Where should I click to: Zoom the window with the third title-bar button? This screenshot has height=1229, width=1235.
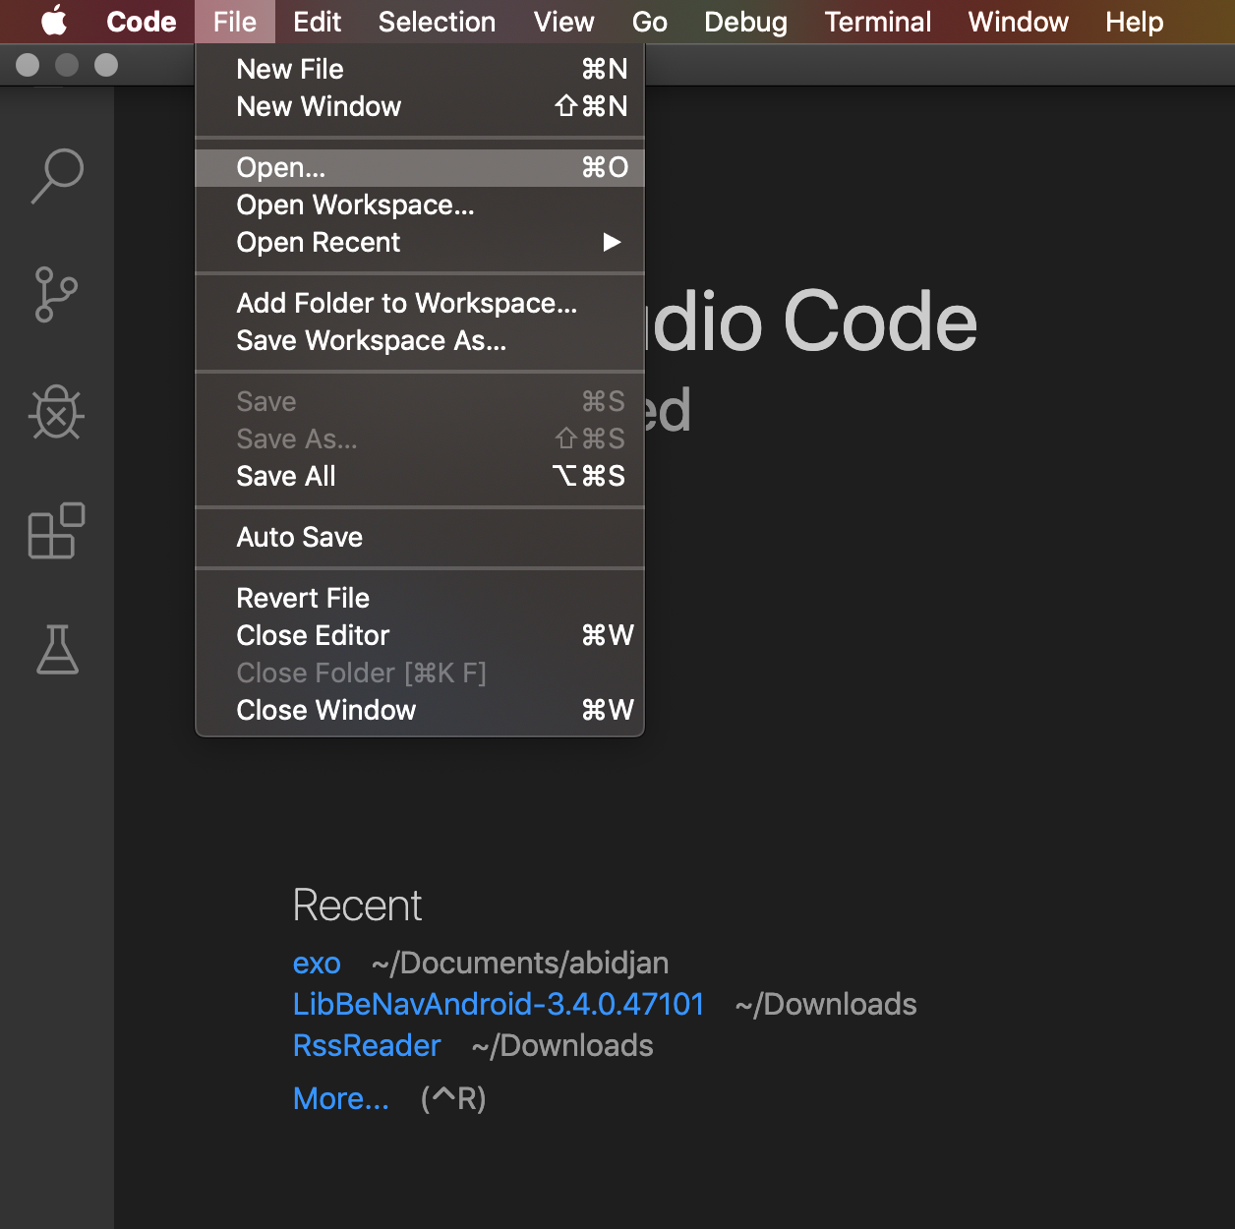[x=106, y=65]
